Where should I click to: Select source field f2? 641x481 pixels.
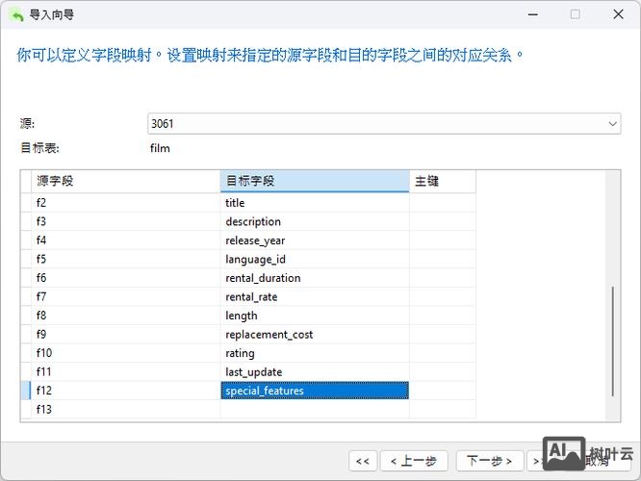click(125, 203)
